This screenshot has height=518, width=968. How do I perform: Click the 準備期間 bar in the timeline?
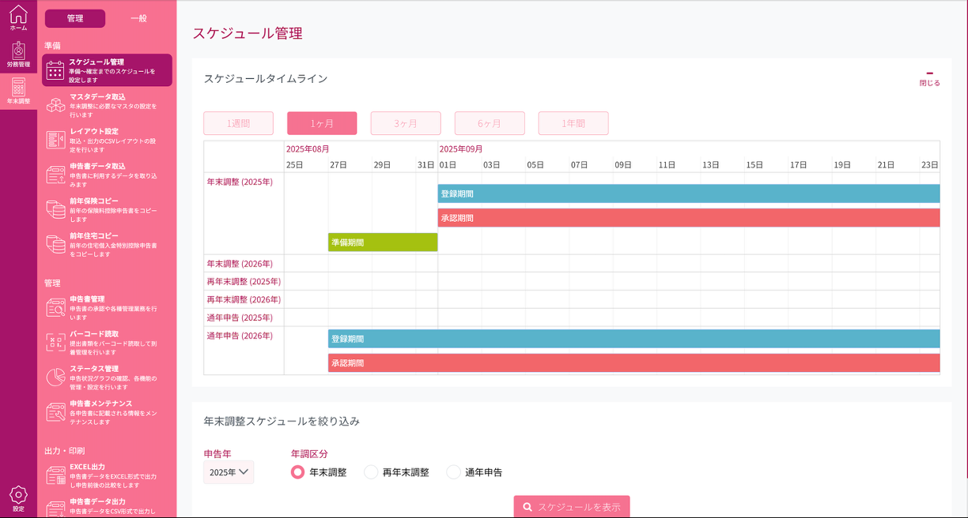[383, 242]
